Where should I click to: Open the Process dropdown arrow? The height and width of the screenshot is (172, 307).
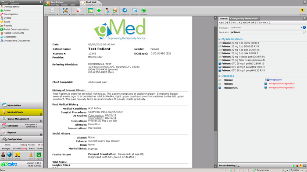pos(69,14)
